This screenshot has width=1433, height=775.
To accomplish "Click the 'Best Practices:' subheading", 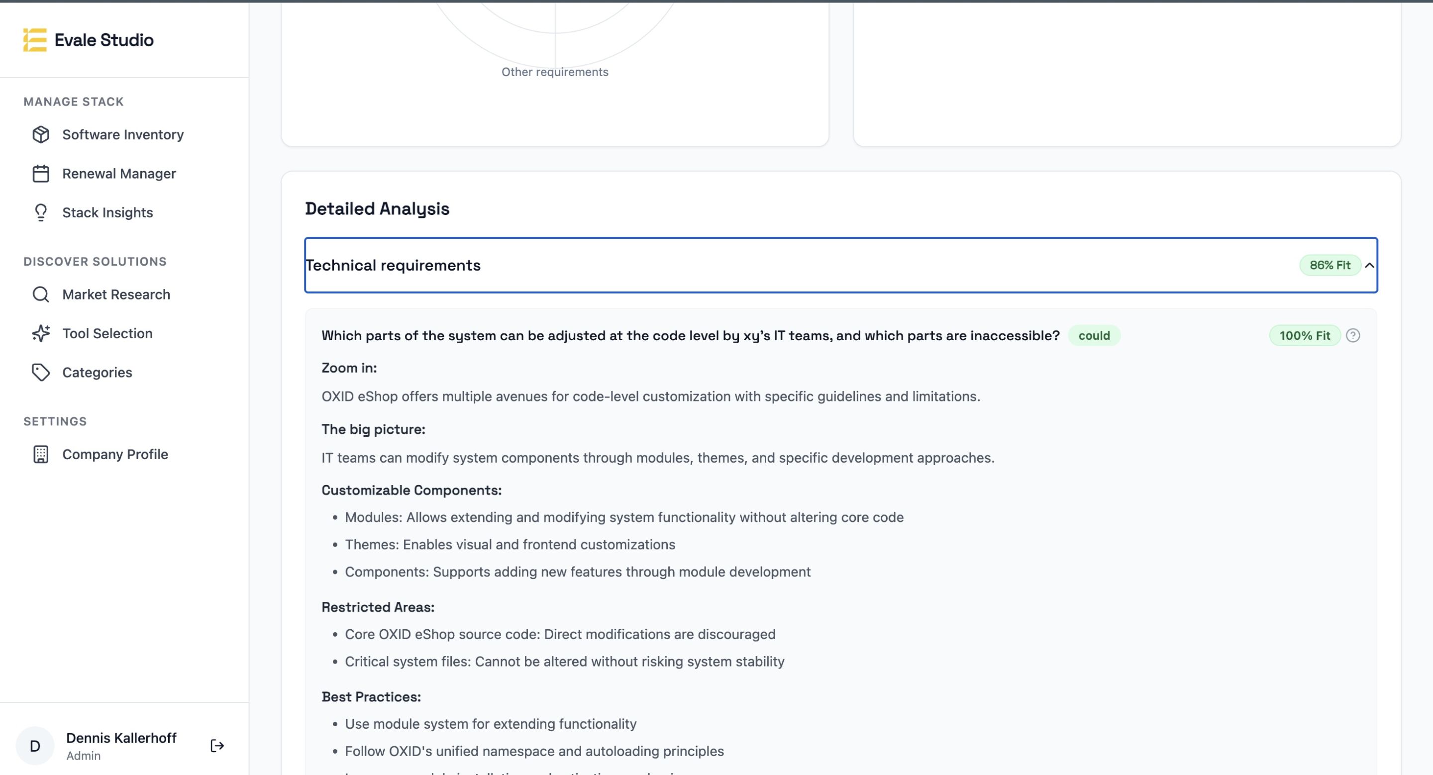I will point(371,696).
